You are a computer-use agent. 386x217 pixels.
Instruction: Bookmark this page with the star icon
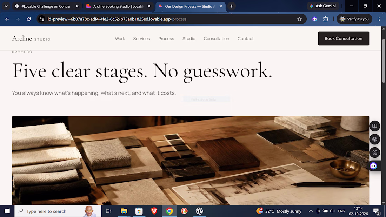pyautogui.click(x=299, y=19)
